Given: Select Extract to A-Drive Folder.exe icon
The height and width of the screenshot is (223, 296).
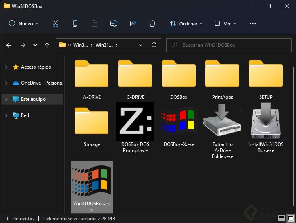Looking at the screenshot, I should point(222,120).
